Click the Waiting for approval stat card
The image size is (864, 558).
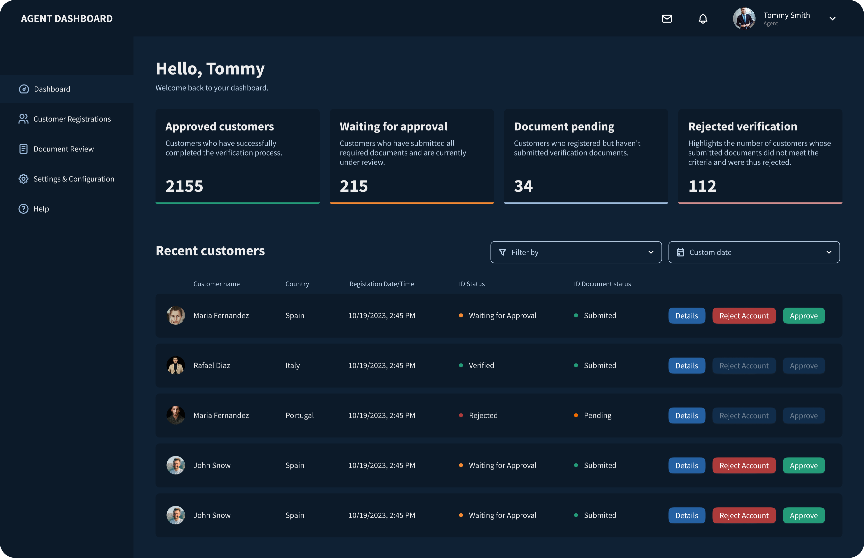[411, 156]
